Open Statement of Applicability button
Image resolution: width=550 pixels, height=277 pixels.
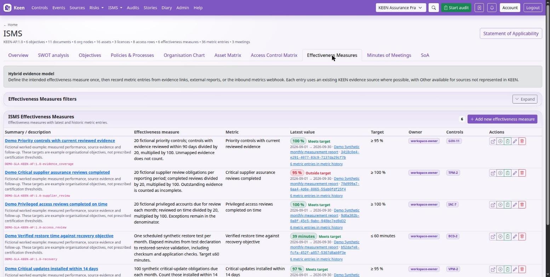click(x=511, y=34)
